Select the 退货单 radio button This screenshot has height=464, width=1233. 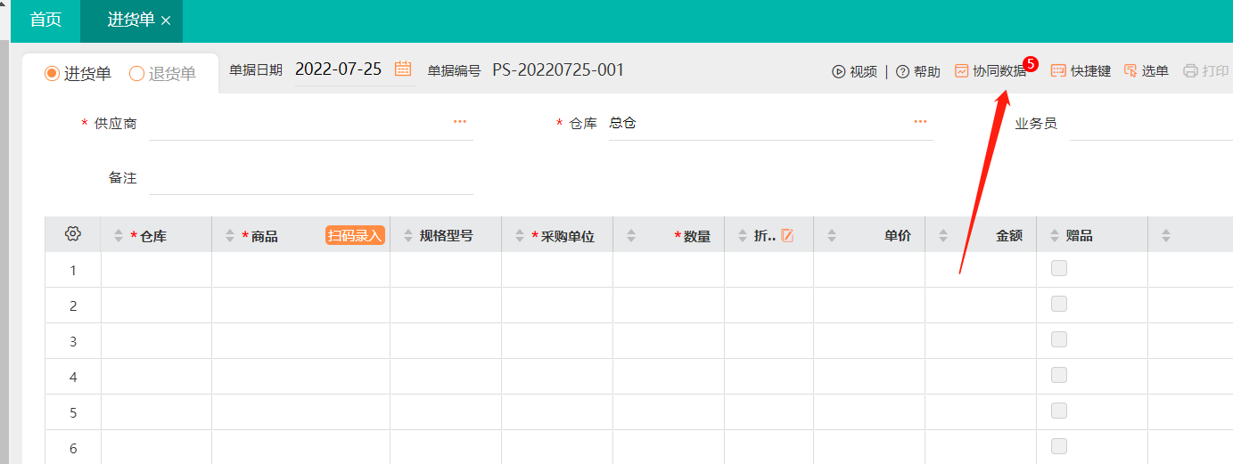137,74
